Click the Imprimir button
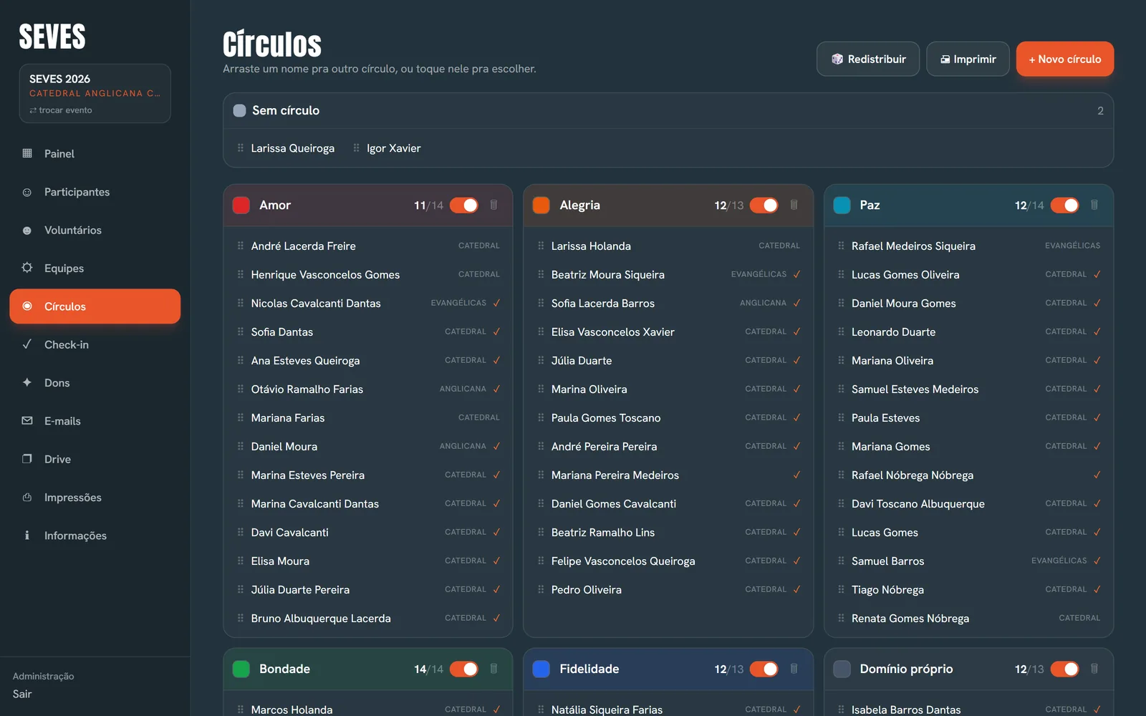 968,59
